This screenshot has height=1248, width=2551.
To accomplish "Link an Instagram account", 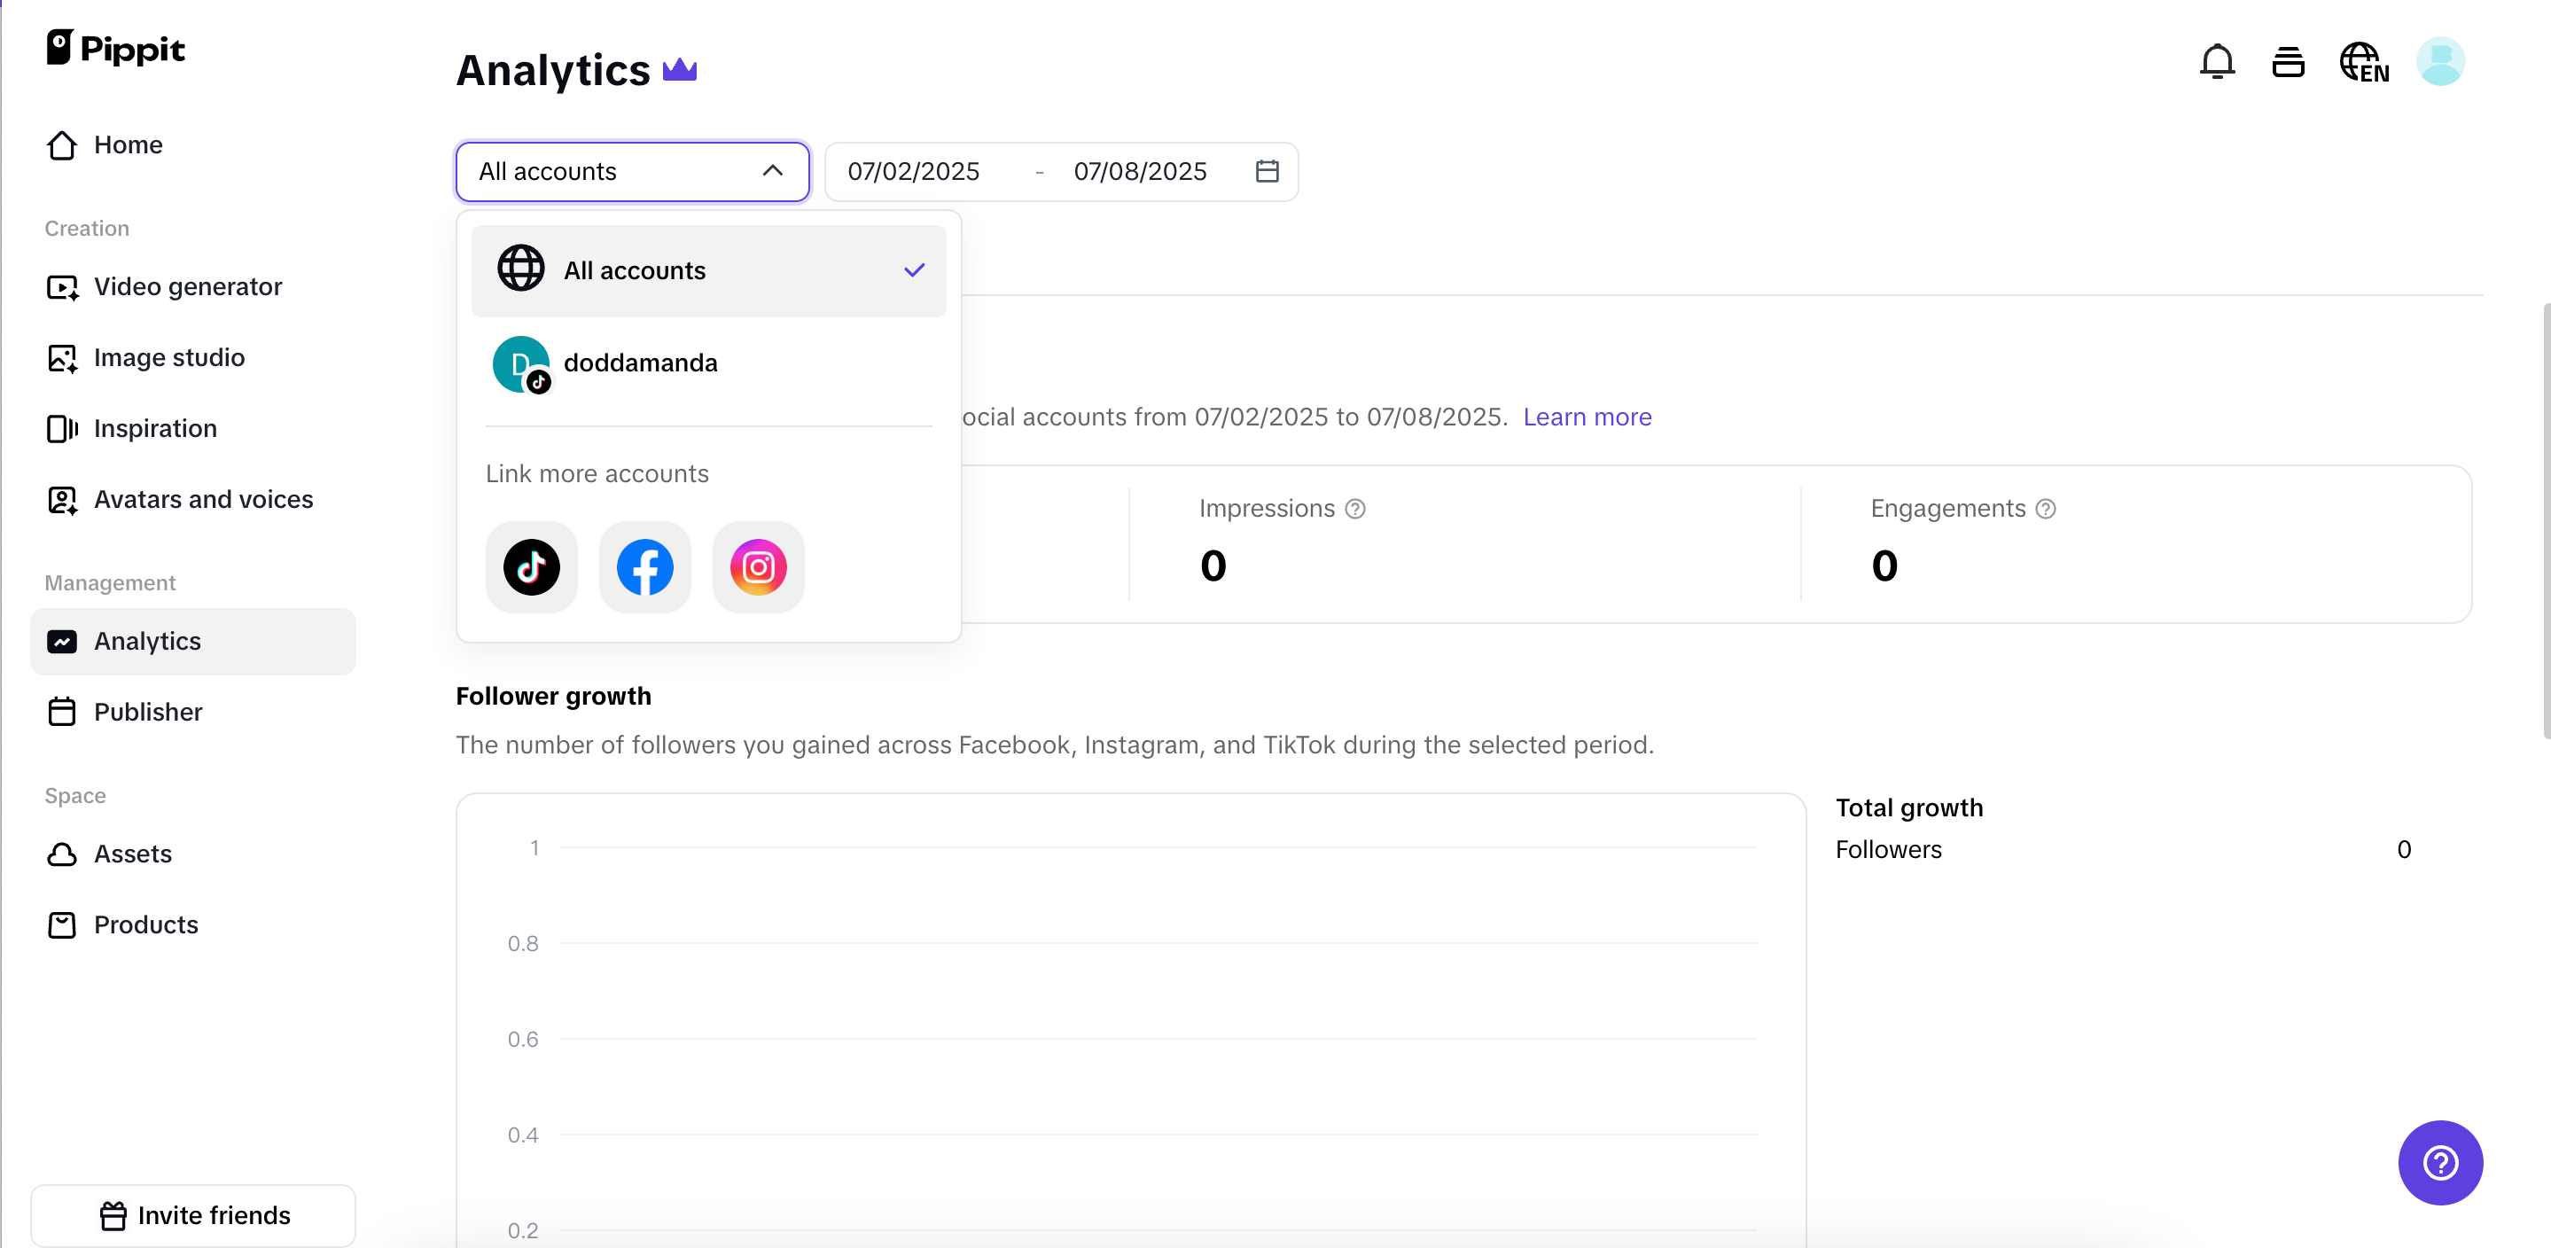I will (758, 566).
